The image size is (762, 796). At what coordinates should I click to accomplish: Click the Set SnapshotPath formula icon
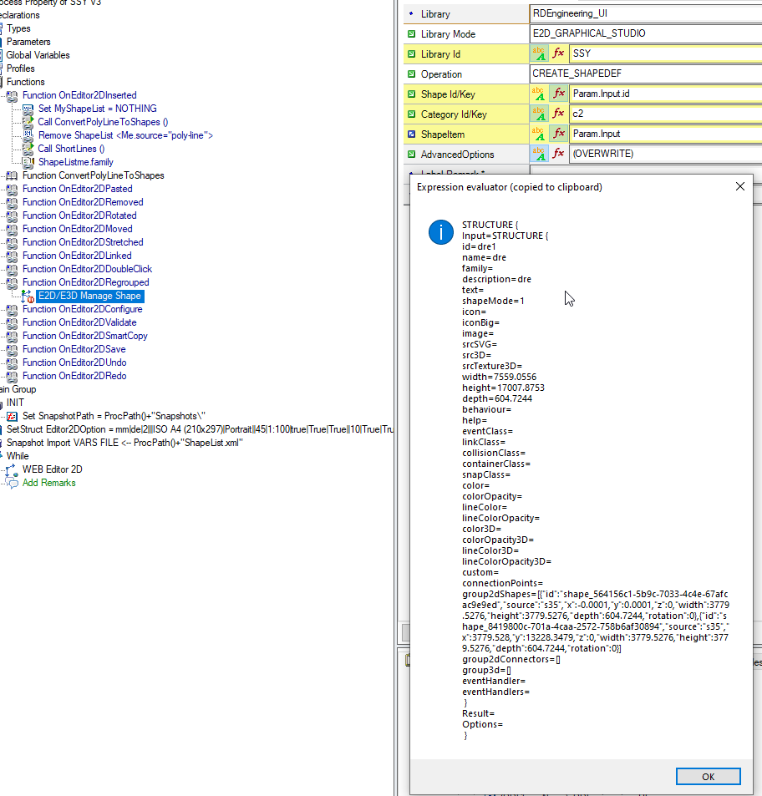pyautogui.click(x=13, y=416)
